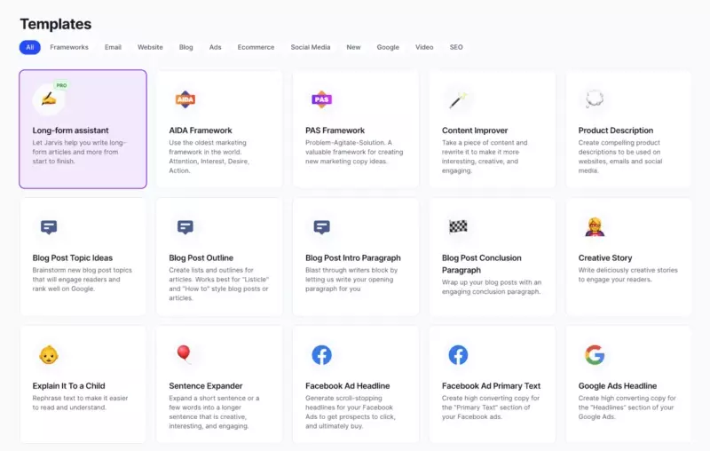Select the All filter tab
This screenshot has height=451, width=710.
coord(30,47)
